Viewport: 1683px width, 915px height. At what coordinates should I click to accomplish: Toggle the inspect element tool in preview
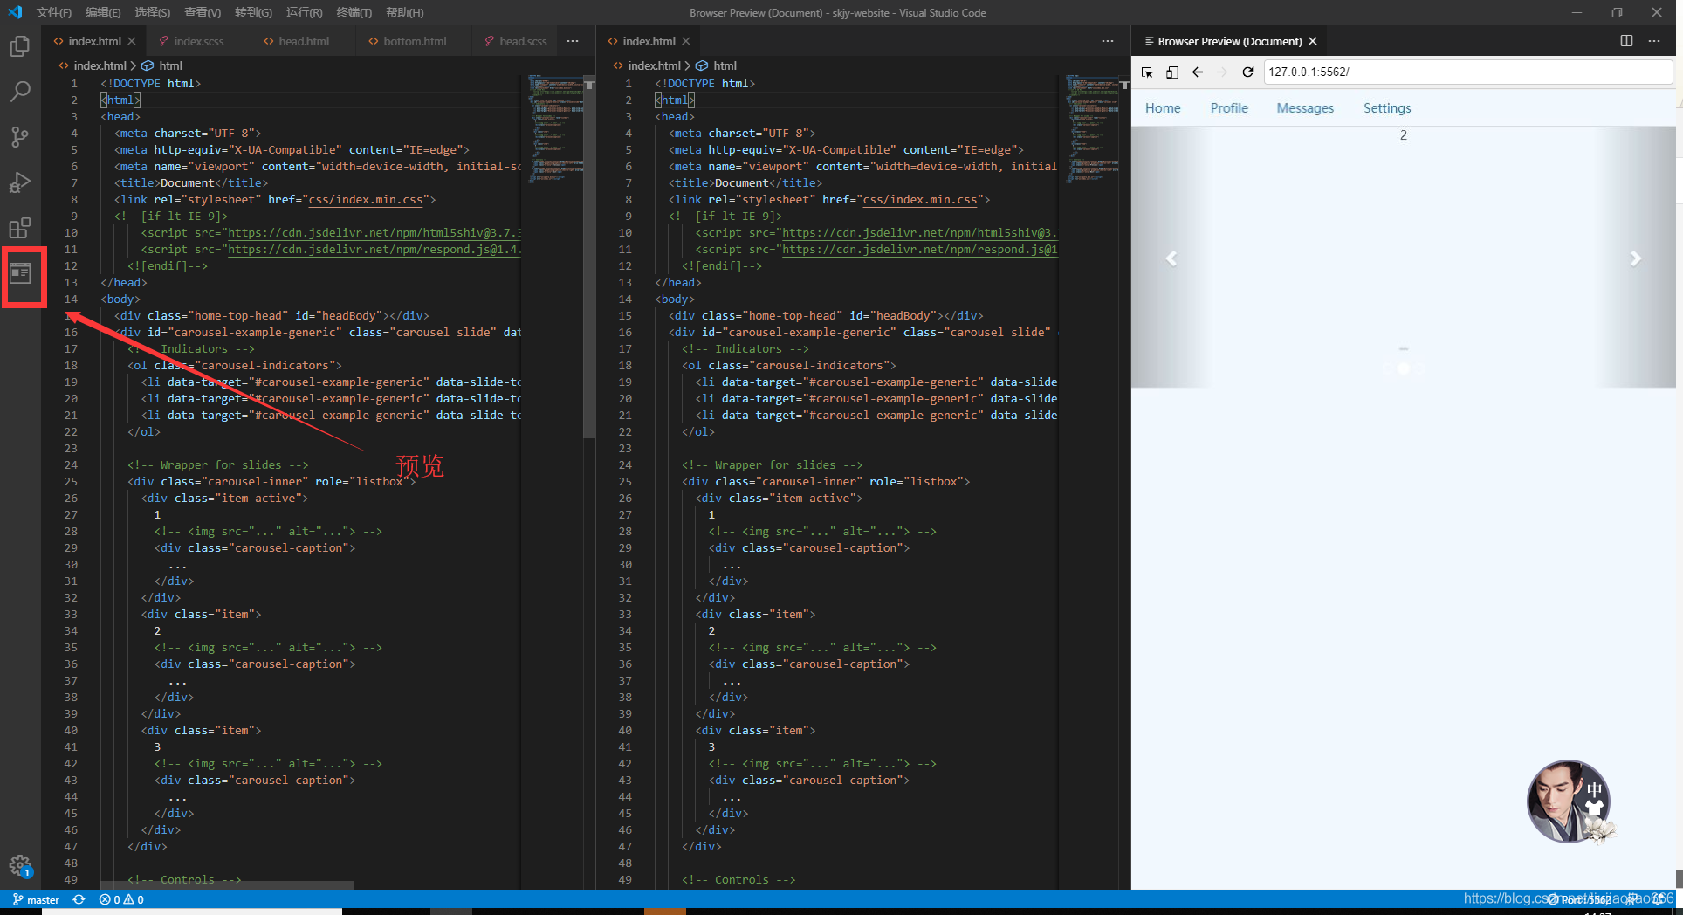coord(1147,72)
